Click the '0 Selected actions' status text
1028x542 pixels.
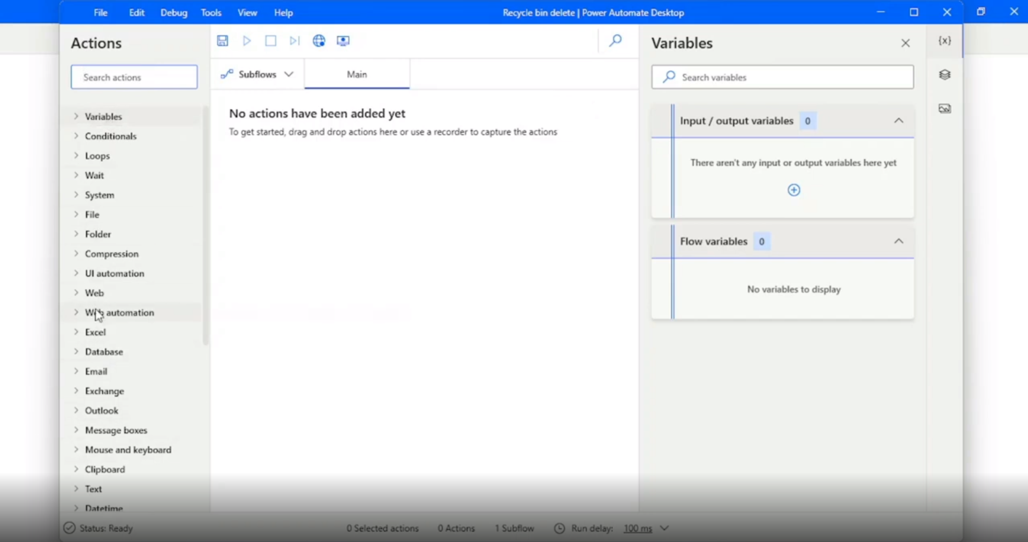tap(382, 528)
